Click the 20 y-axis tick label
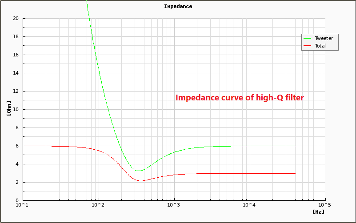 [16, 18]
